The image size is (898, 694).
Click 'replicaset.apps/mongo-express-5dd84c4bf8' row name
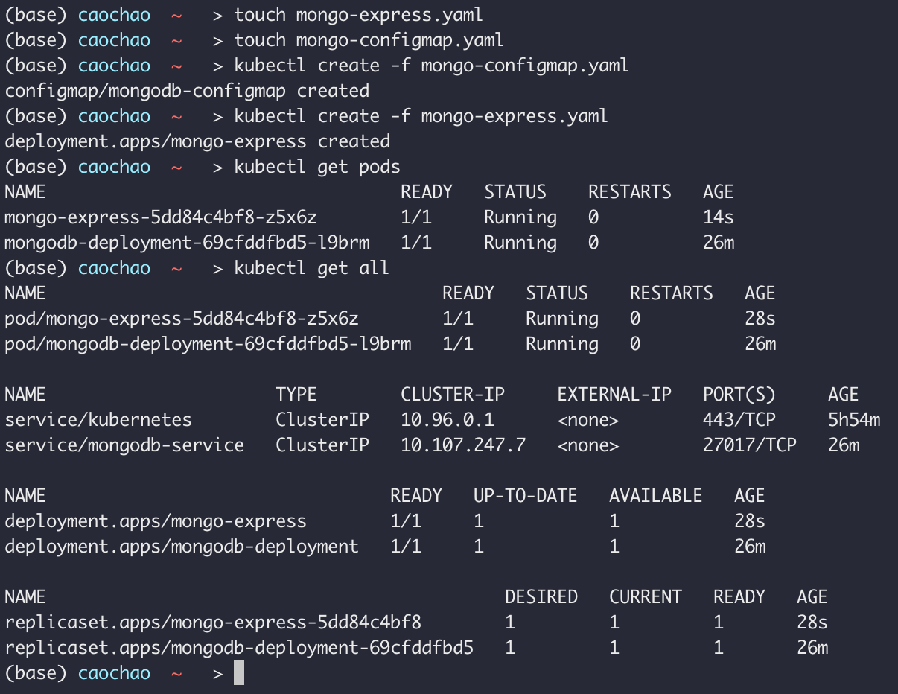213,623
